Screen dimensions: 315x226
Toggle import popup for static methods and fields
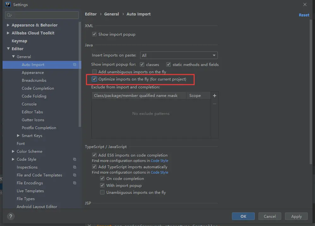pyautogui.click(x=168, y=64)
